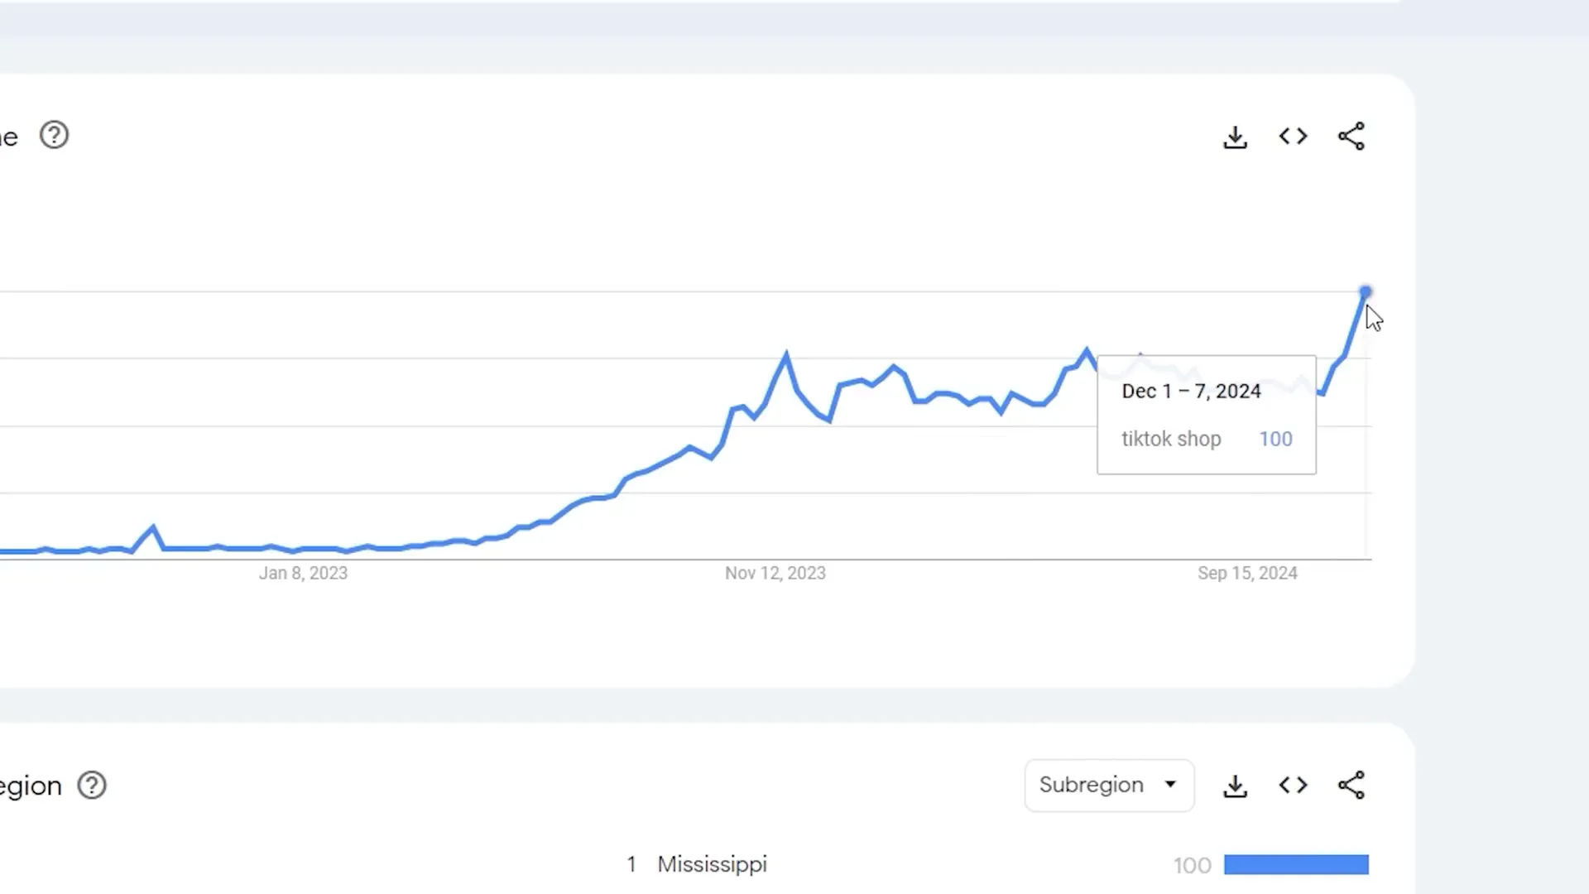Open embed code for subregion card

[x=1293, y=785]
